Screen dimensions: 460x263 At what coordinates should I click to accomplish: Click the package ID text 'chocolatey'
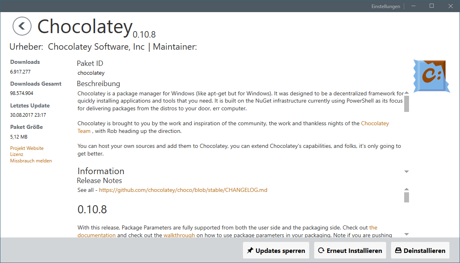91,73
